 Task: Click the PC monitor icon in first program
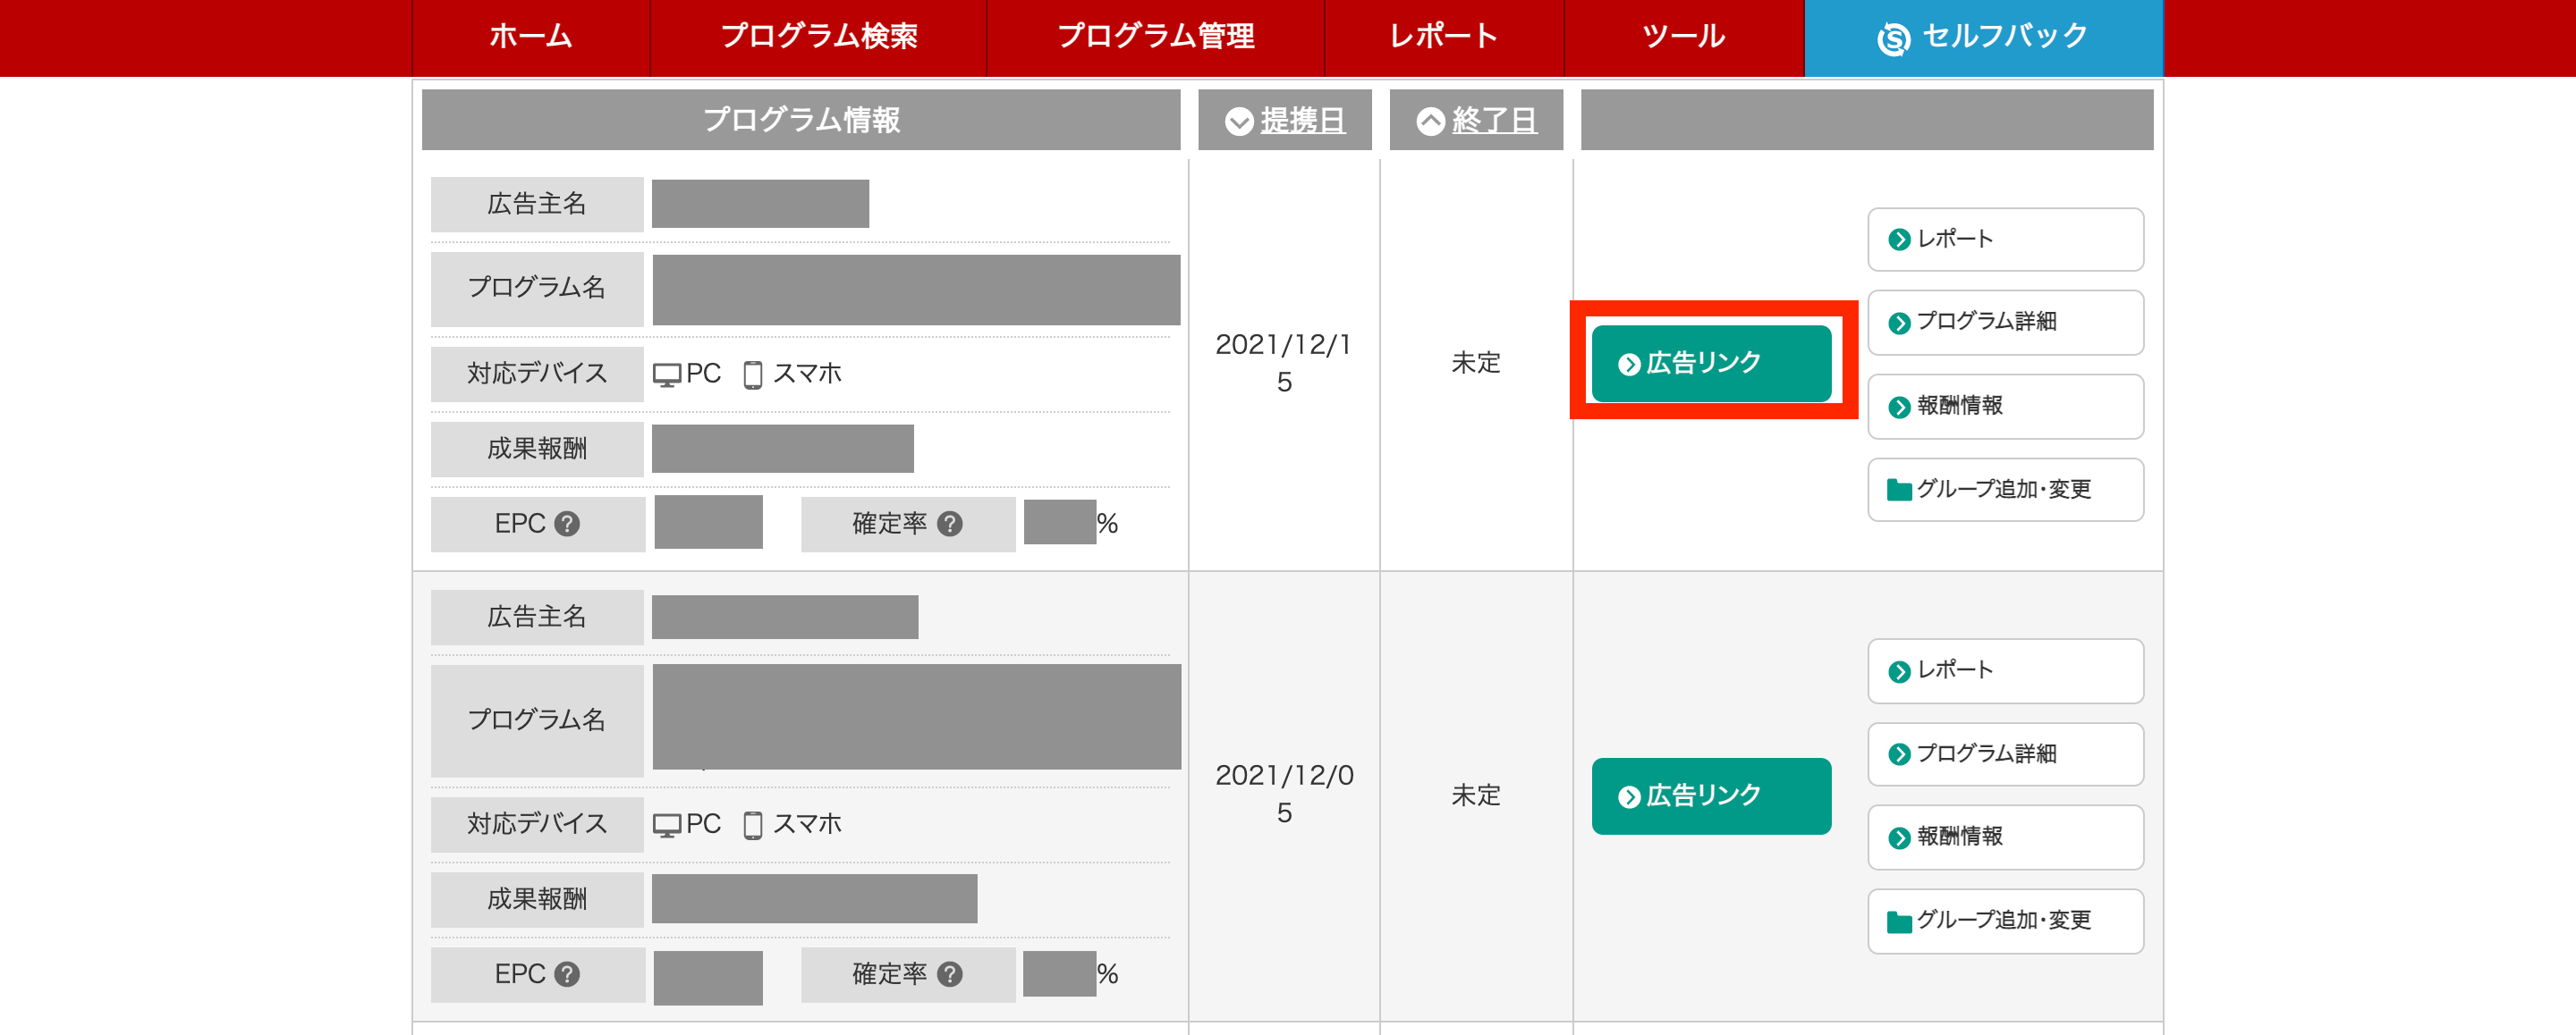[x=667, y=374]
